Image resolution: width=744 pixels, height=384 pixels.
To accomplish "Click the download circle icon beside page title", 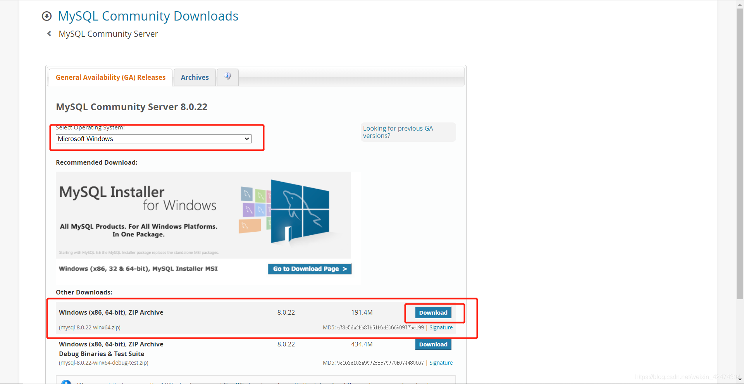I will click(x=46, y=16).
